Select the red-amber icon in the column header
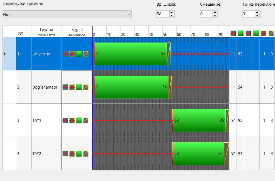275x181 pixels. click(263, 33)
